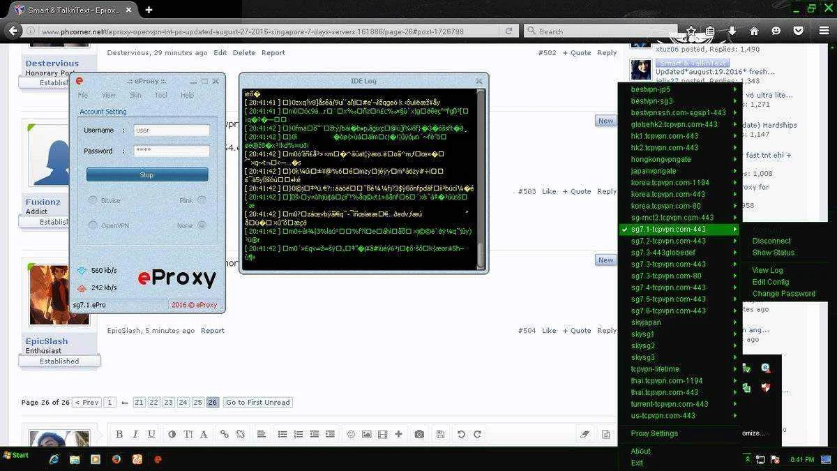Expand the japanvpngate submenu
Image resolution: width=837 pixels, height=471 pixels.
tap(679, 171)
